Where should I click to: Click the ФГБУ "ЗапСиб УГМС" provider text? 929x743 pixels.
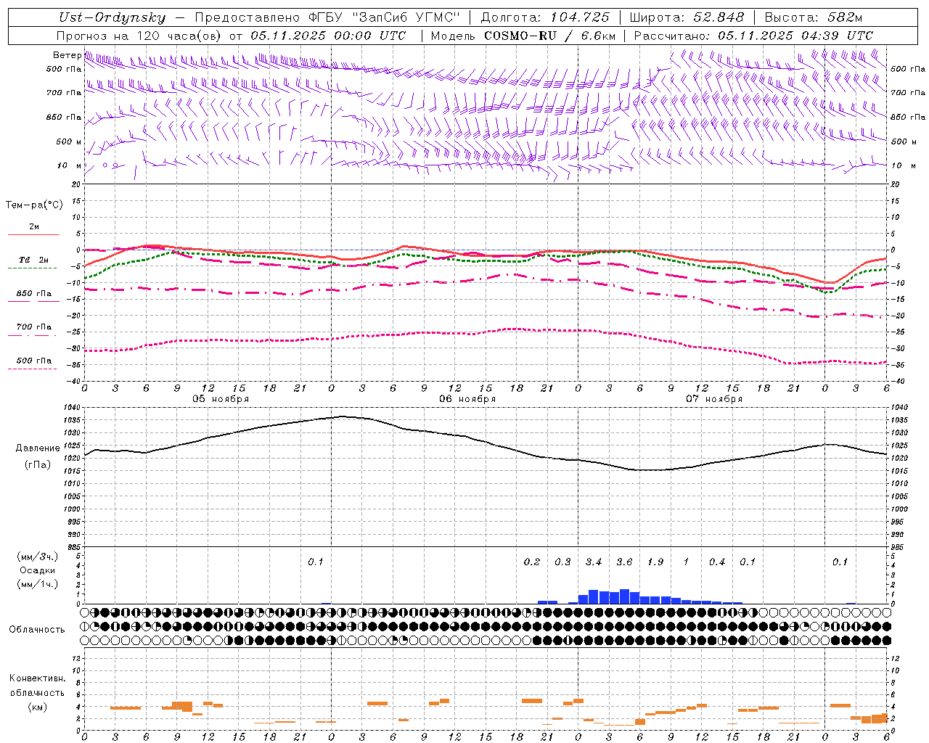coord(385,17)
